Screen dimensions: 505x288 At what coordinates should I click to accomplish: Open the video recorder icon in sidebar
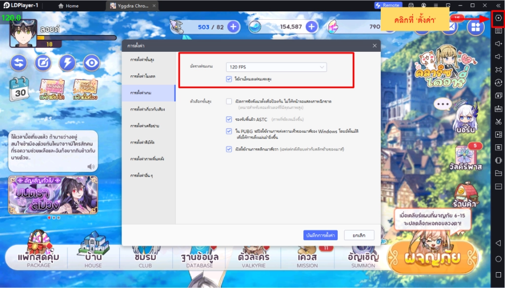coord(498,134)
